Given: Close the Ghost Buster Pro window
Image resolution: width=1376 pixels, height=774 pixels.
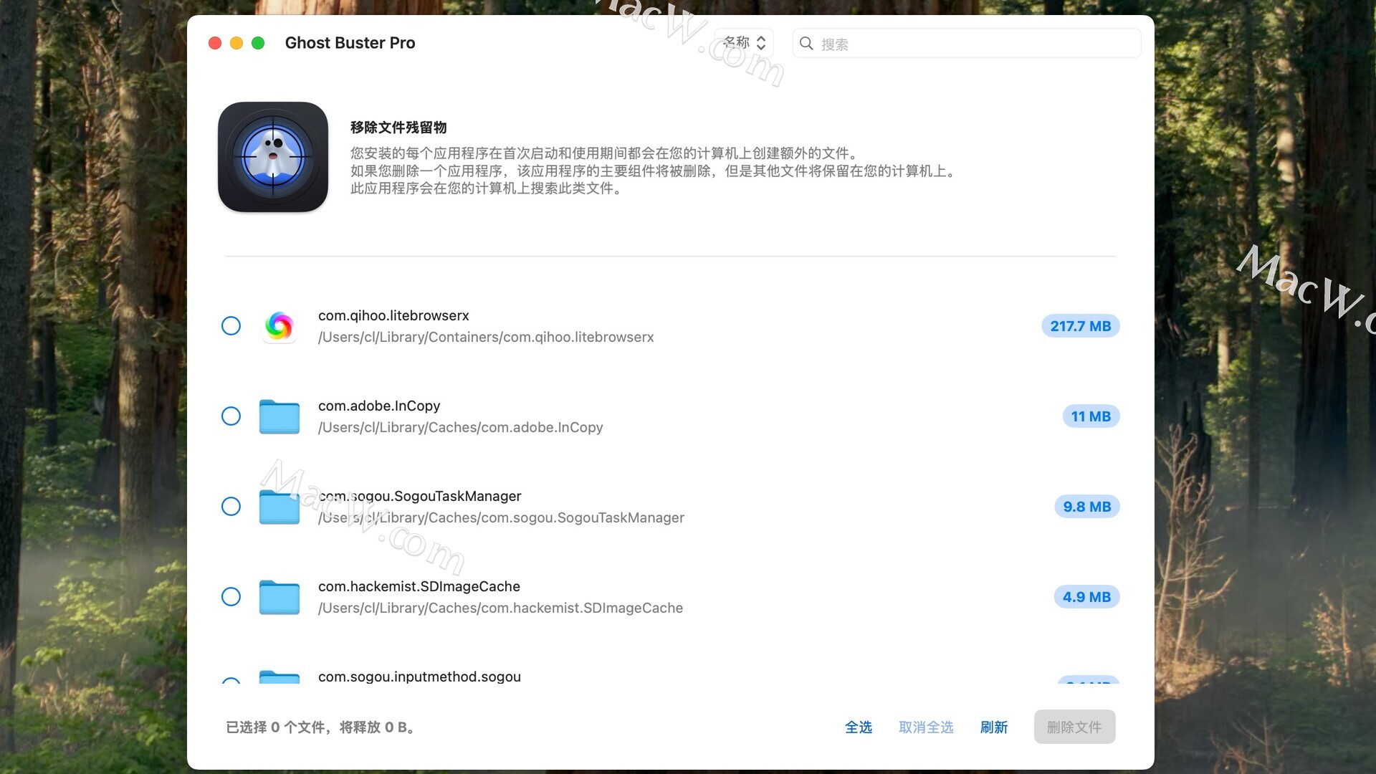Looking at the screenshot, I should click(215, 43).
